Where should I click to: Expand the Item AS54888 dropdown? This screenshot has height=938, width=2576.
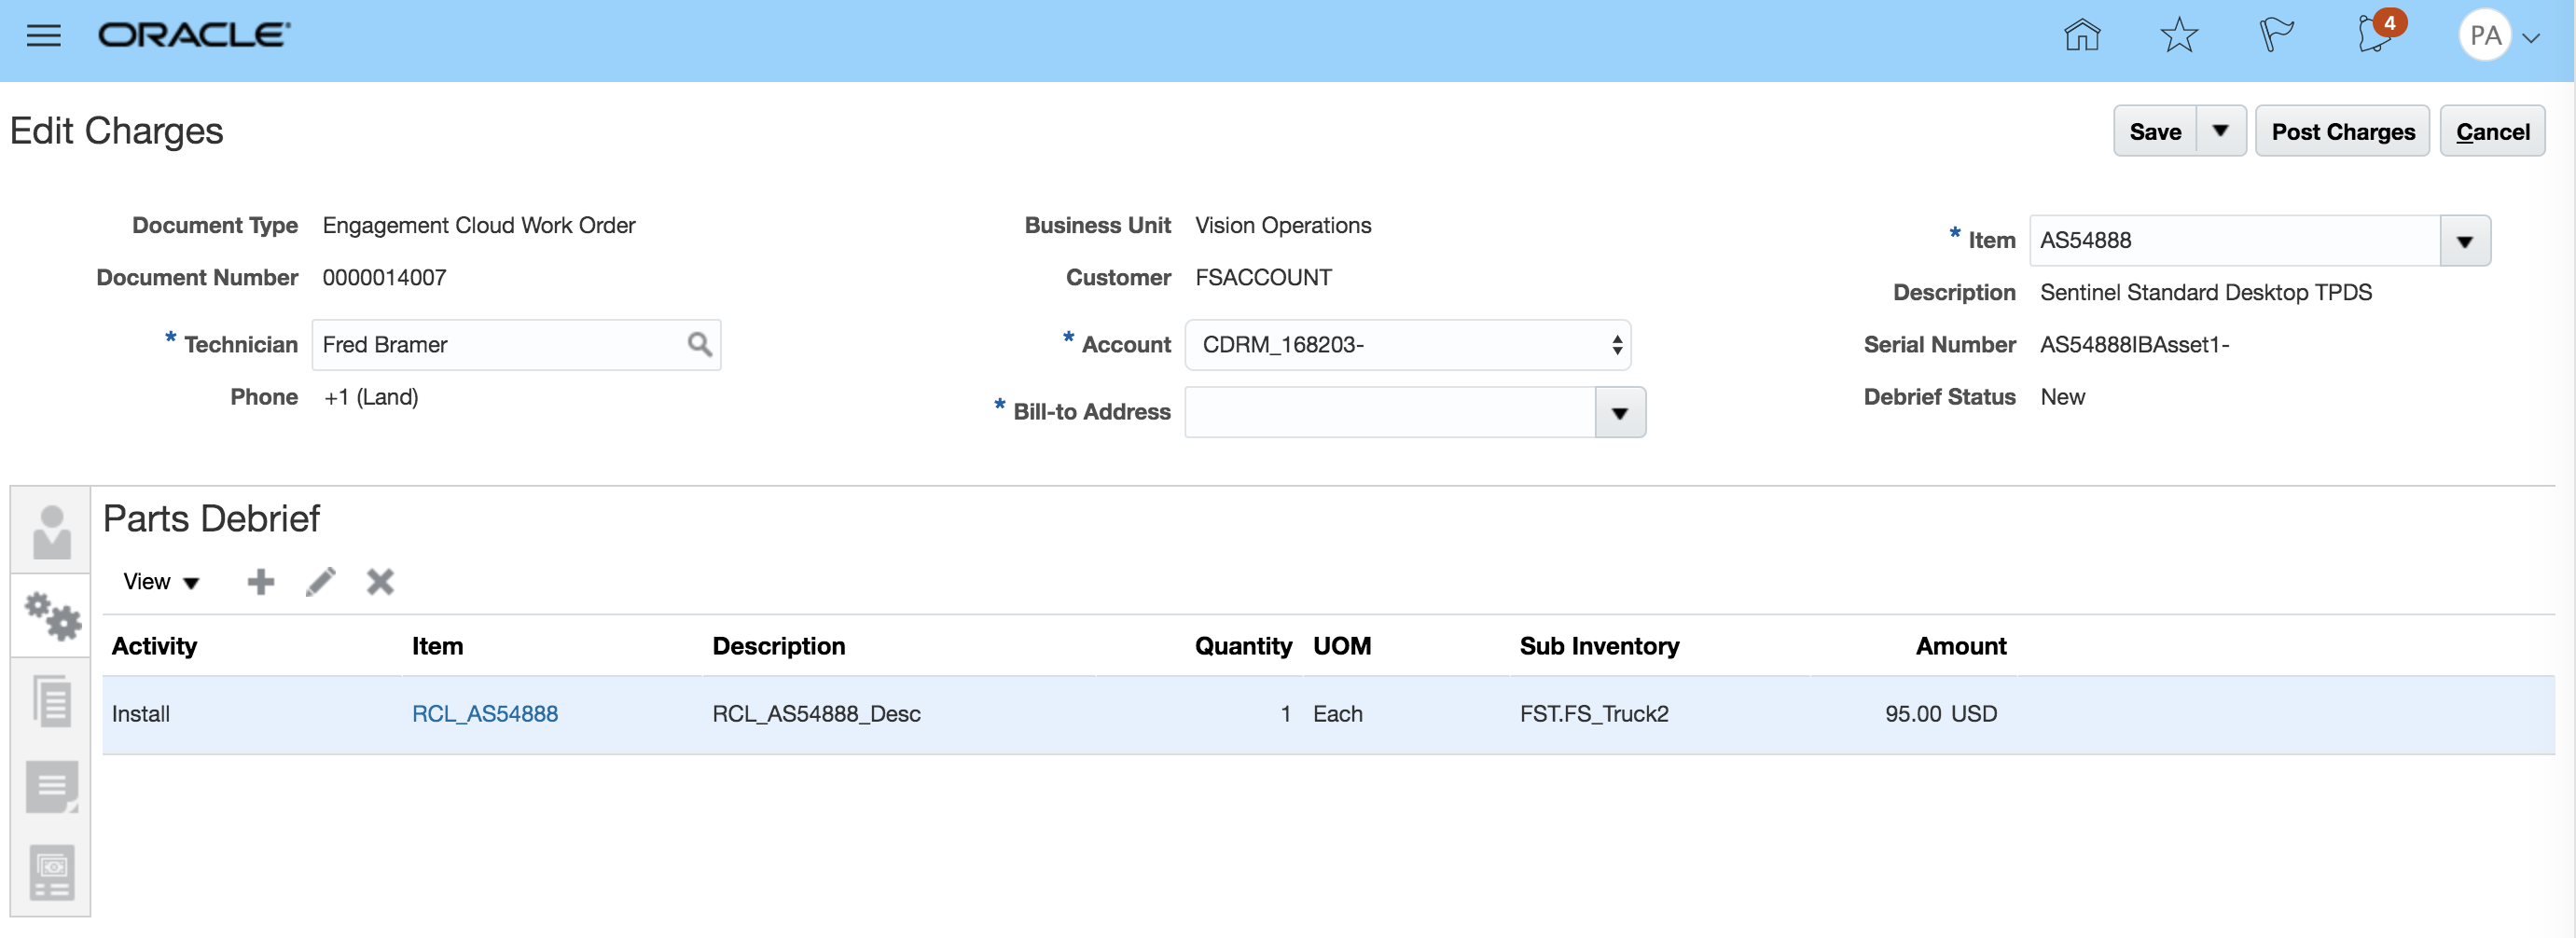[x=2464, y=241]
